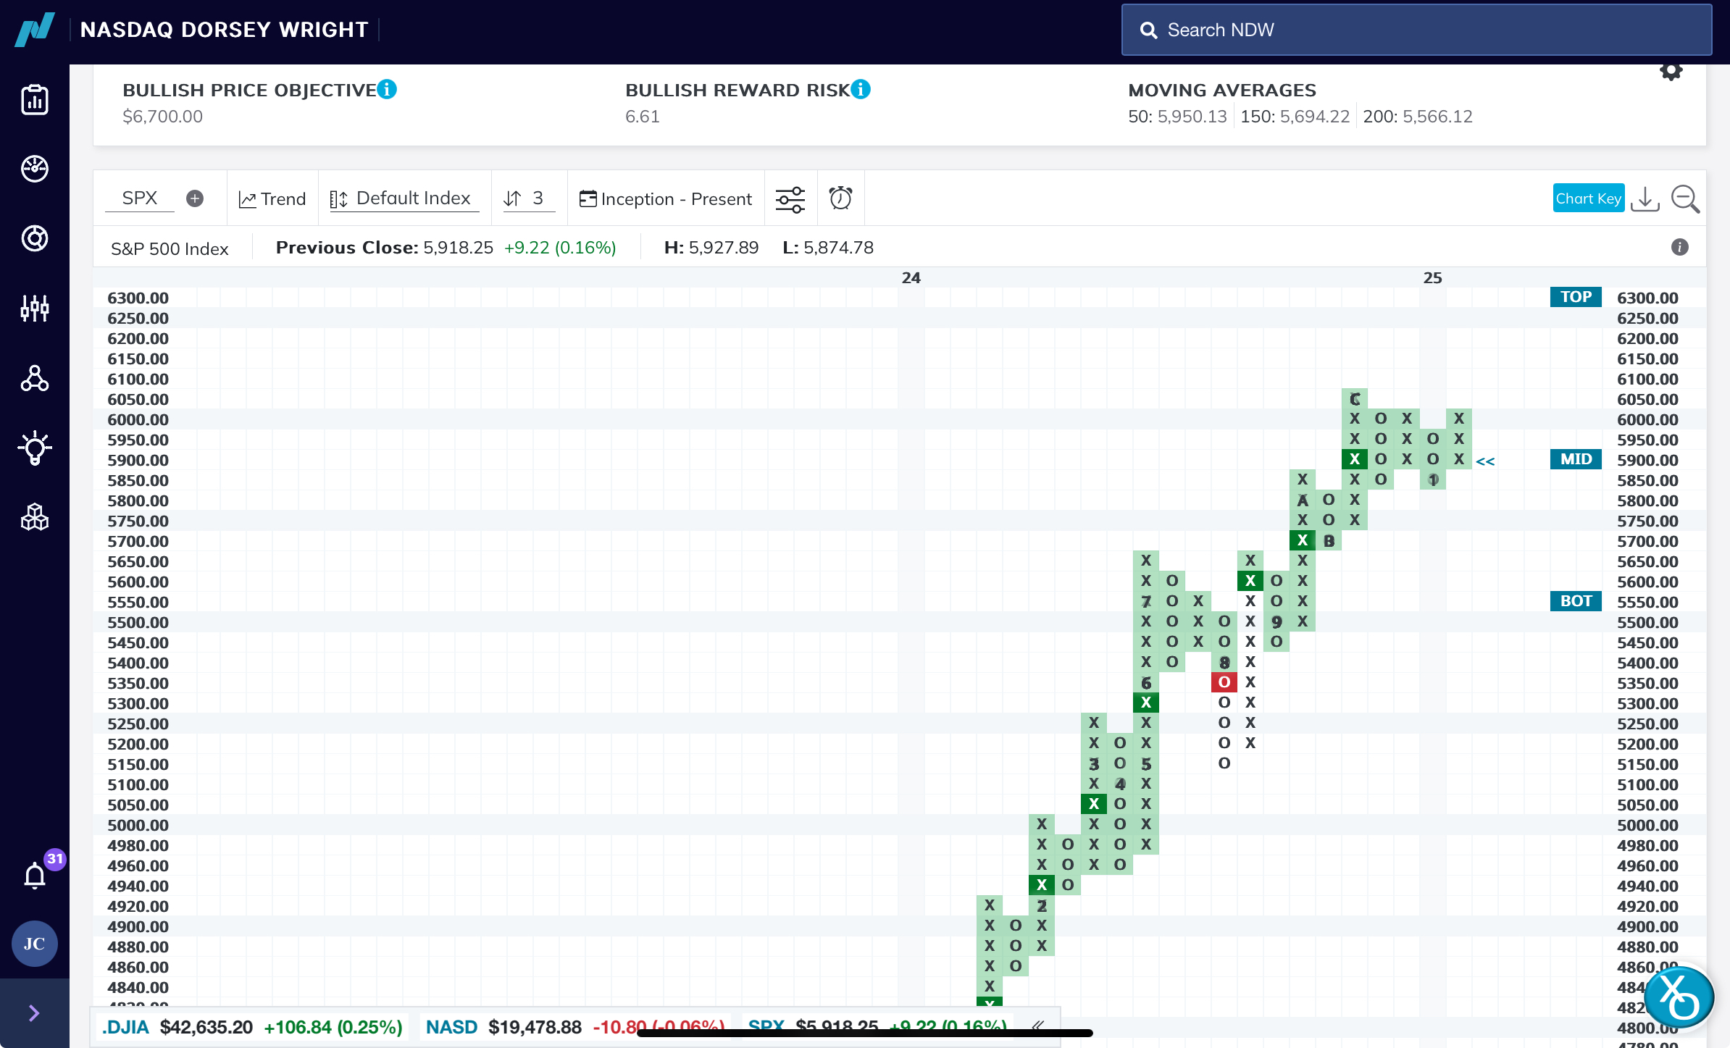Open the candlestick chart sidebar icon

click(x=35, y=309)
